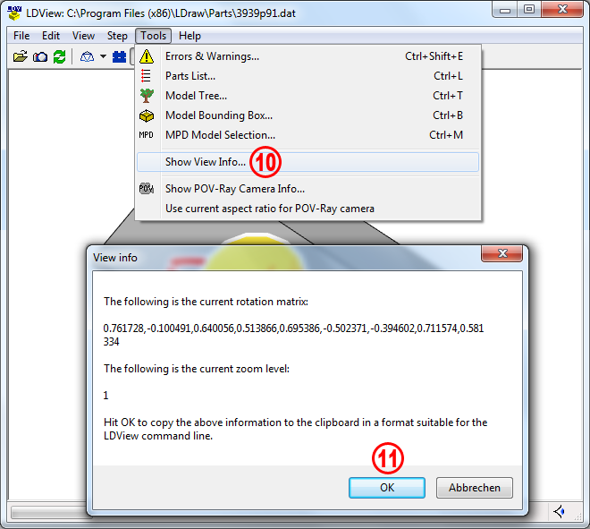The image size is (590, 529).
Task: Click OK in View info dialog
Action: click(387, 488)
